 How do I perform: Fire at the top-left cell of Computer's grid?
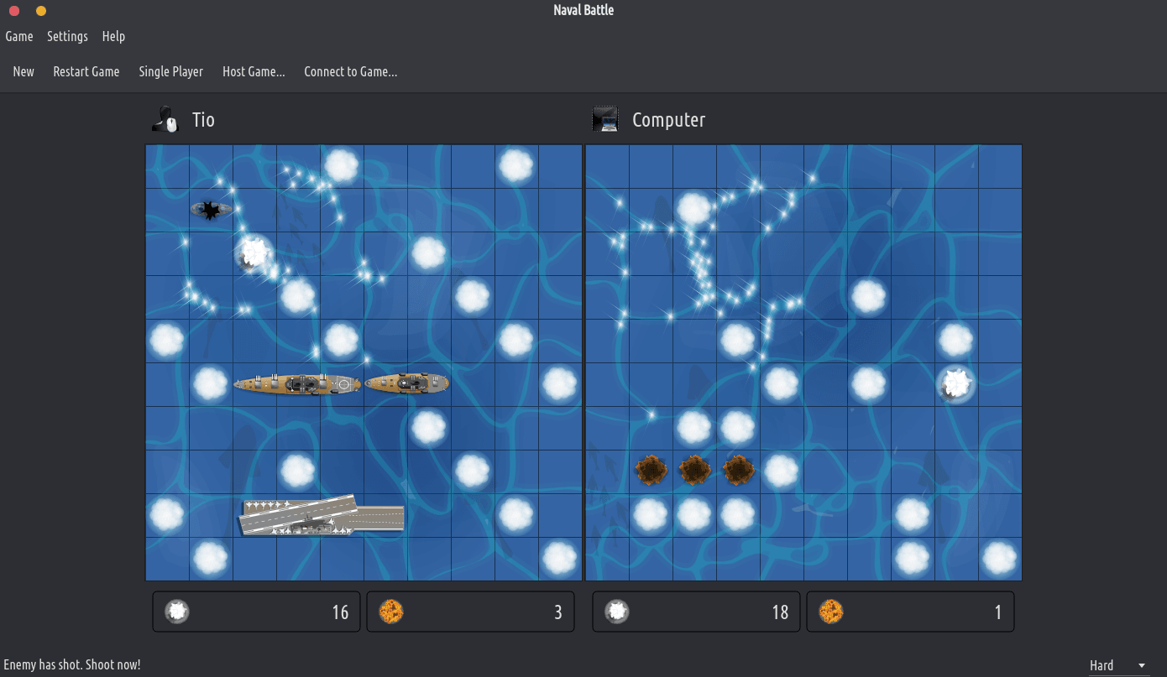coord(607,166)
